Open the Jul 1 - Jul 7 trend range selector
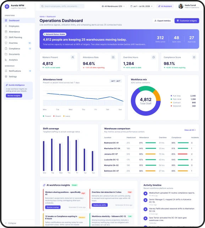 [116, 81]
